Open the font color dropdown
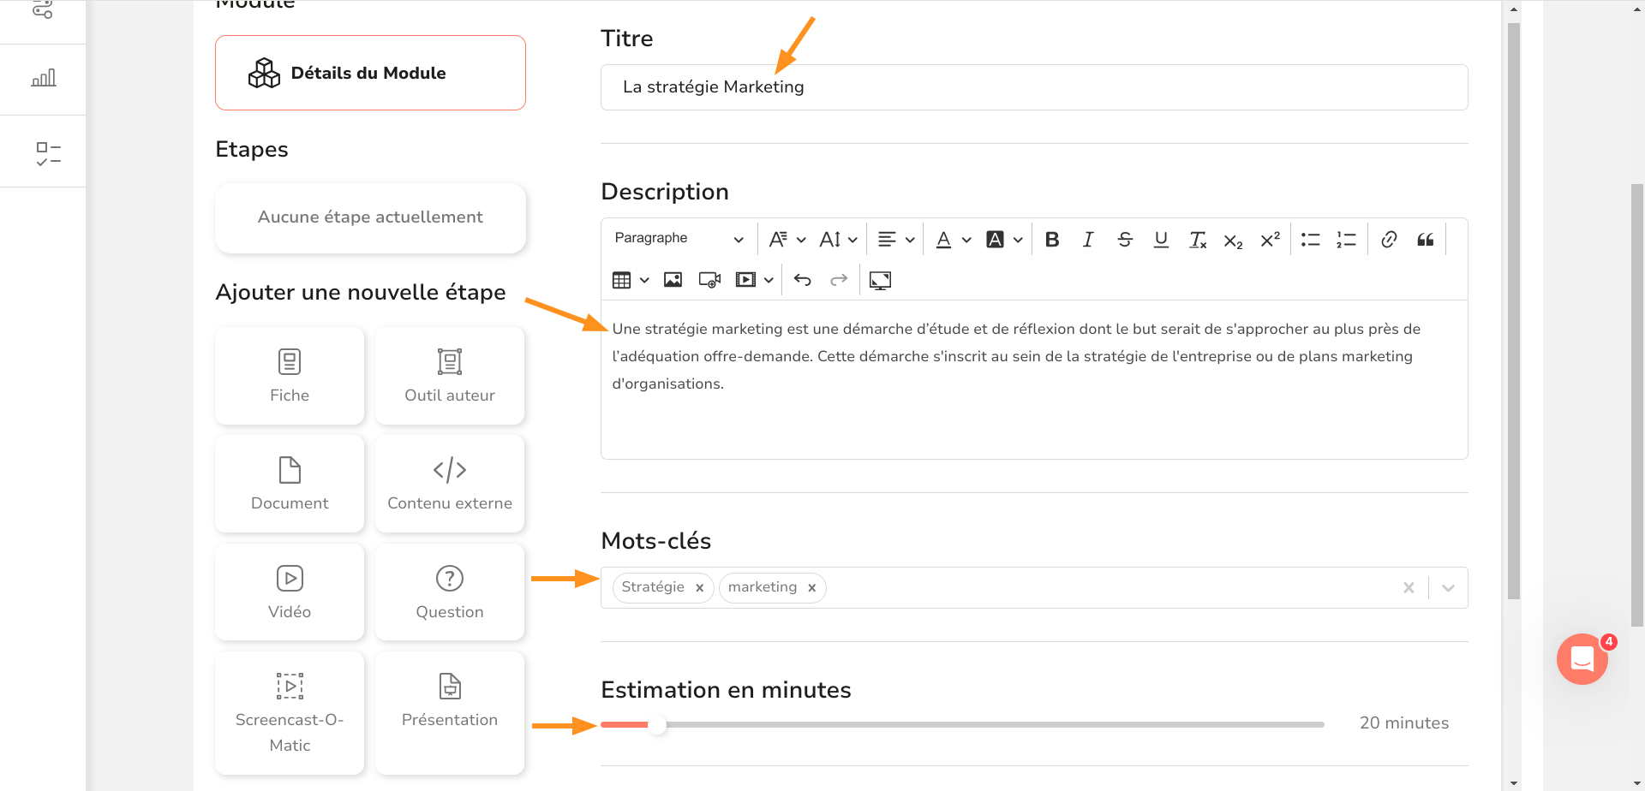 pyautogui.click(x=951, y=240)
